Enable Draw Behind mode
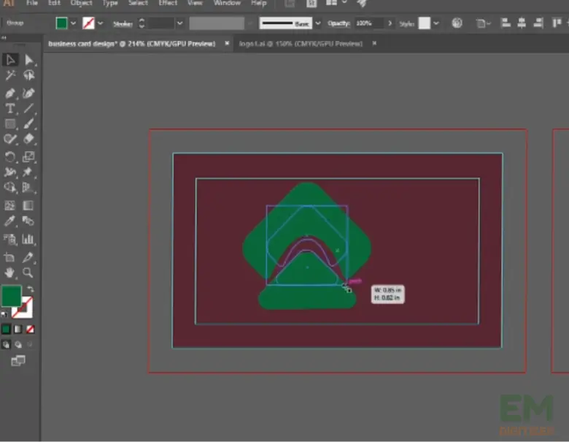Screen dimensions: 569x442 18,345
